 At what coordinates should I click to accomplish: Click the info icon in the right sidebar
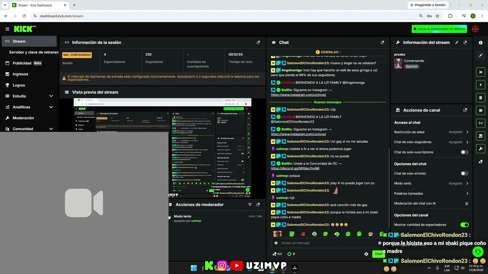480,43
